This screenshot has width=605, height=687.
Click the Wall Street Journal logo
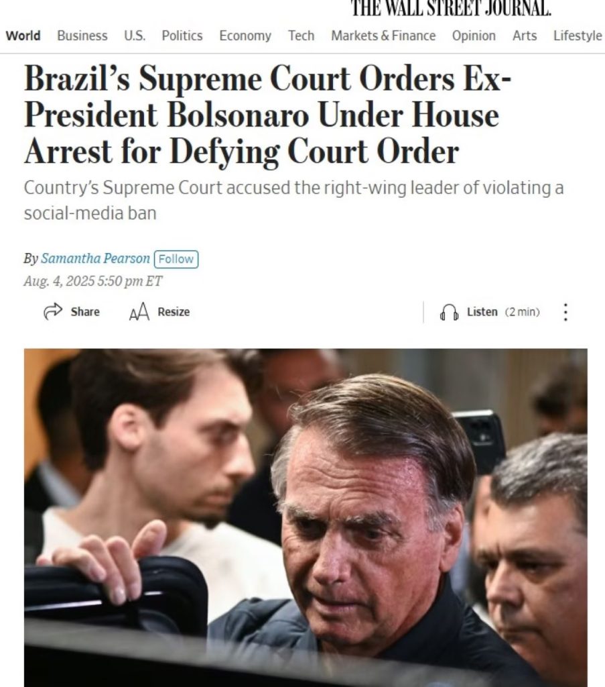452,8
